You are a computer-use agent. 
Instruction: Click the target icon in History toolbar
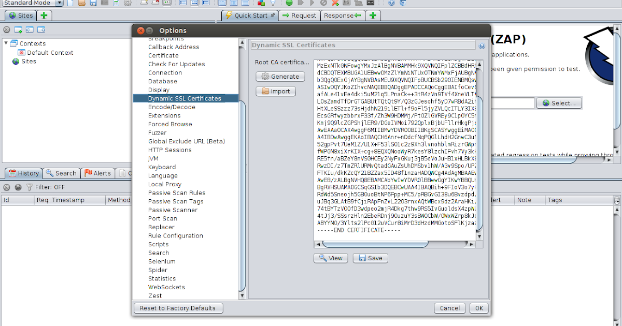tap(7, 187)
